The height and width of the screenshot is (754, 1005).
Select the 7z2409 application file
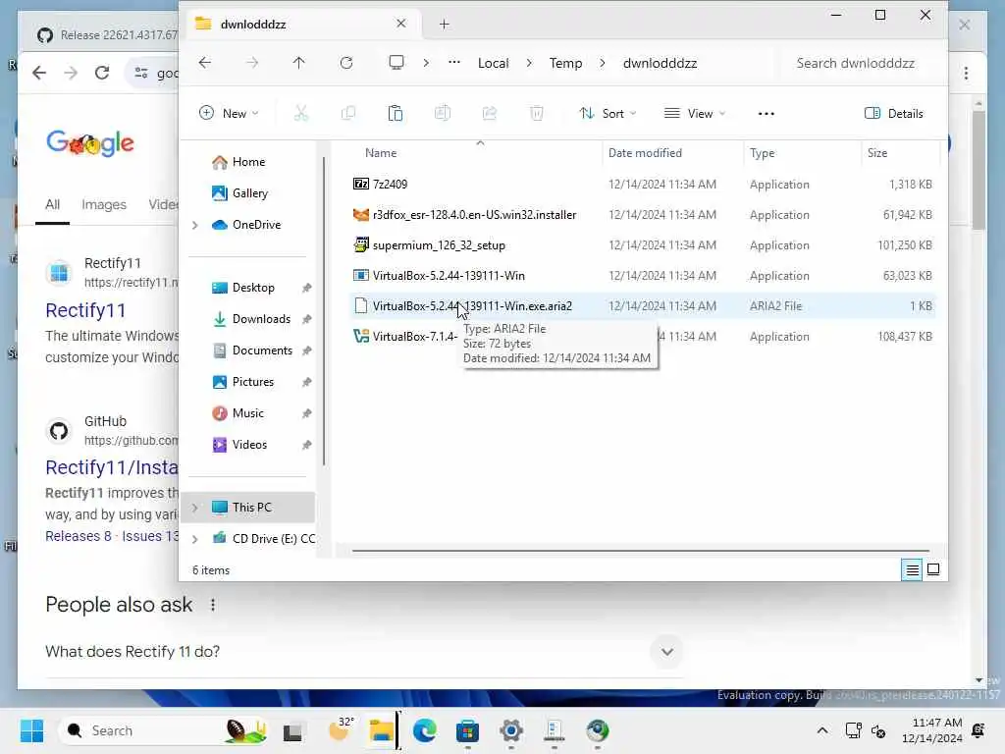point(643,184)
